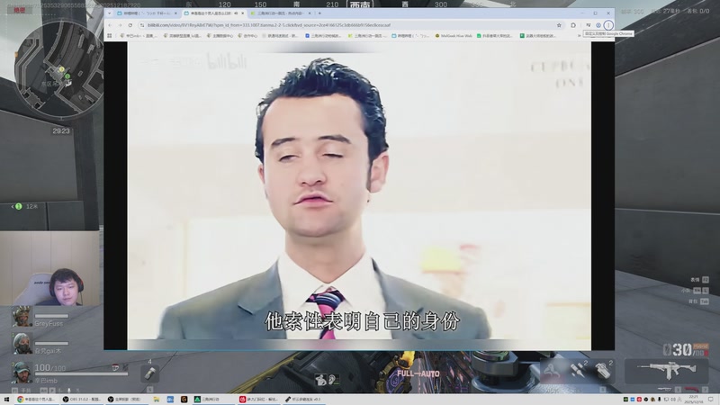Bookmark this page with the star icon
The width and height of the screenshot is (720, 405).
pyautogui.click(x=559, y=25)
